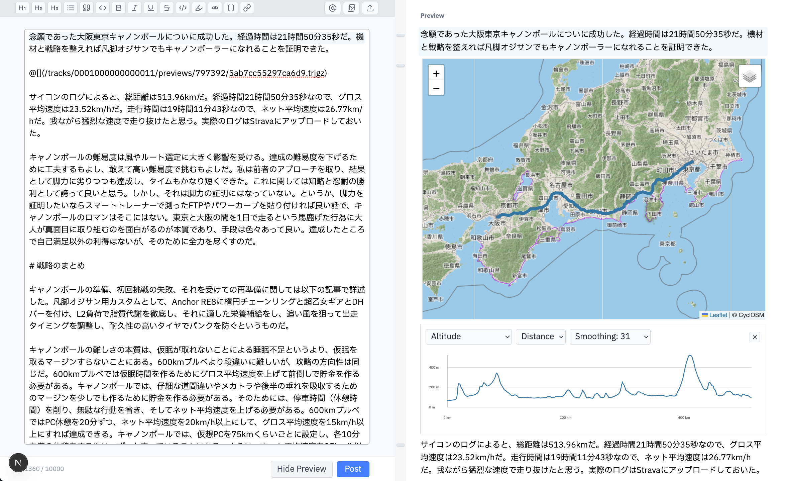Open the map layers control
Screen dimensions: 787x481
[750, 76]
